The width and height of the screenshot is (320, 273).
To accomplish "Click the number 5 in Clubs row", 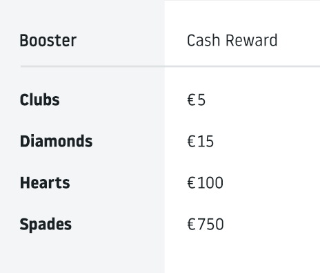I will coord(201,100).
